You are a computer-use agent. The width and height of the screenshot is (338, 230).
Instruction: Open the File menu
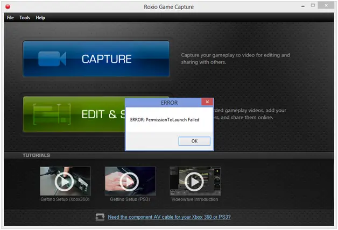point(10,18)
